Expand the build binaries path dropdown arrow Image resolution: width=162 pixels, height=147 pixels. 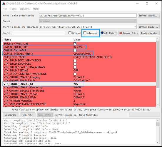135,27
